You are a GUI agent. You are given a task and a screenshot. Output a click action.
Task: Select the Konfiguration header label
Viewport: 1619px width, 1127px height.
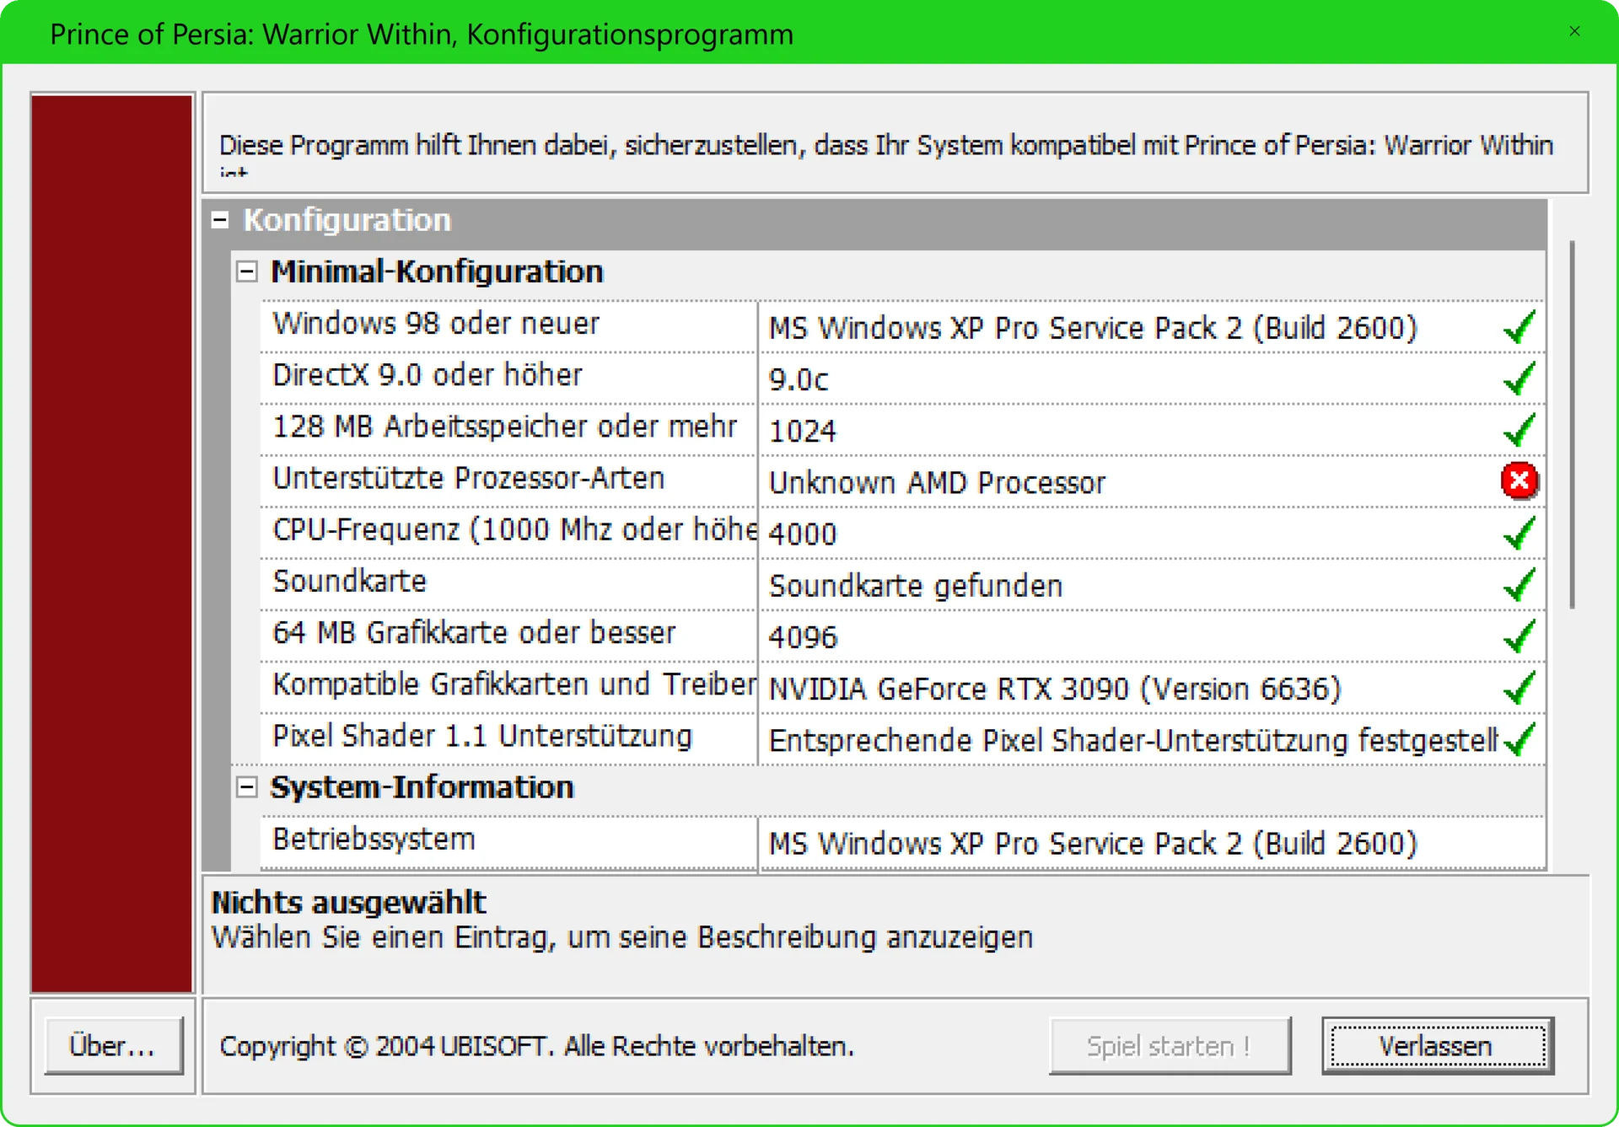347,220
